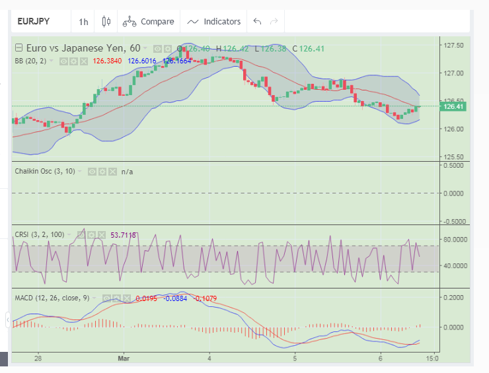Remove the Chaikin Osc indicator
Image resolution: width=489 pixels, height=373 pixels.
coord(112,171)
